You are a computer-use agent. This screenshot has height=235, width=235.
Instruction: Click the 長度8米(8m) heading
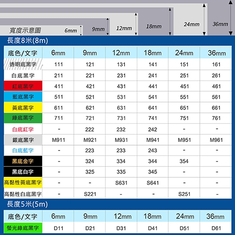pos(28,40)
